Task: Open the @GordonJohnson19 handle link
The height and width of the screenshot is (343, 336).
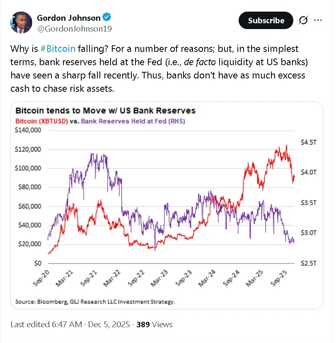Action: click(x=74, y=29)
